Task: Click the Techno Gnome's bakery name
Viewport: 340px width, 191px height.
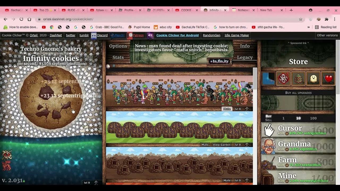Action: [51, 49]
